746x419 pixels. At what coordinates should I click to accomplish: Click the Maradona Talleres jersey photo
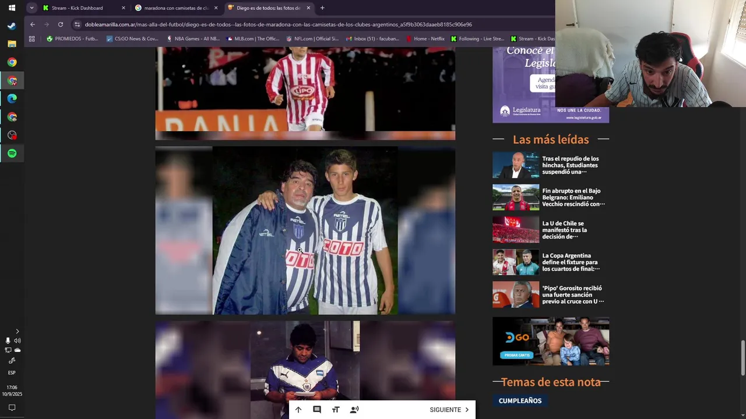[305, 230]
